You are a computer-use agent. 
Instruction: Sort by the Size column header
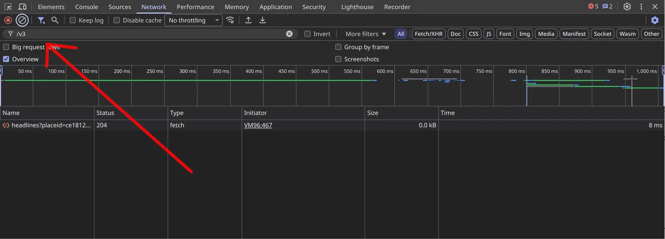click(401, 113)
